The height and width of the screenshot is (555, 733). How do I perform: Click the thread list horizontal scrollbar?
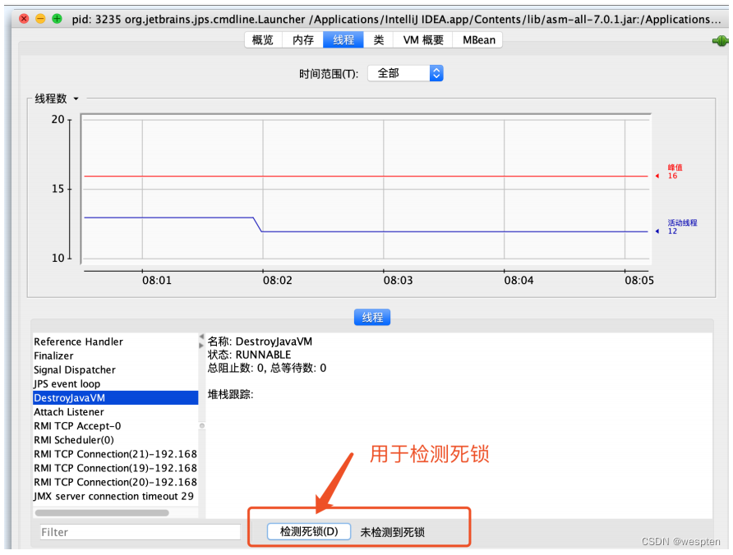click(x=102, y=513)
